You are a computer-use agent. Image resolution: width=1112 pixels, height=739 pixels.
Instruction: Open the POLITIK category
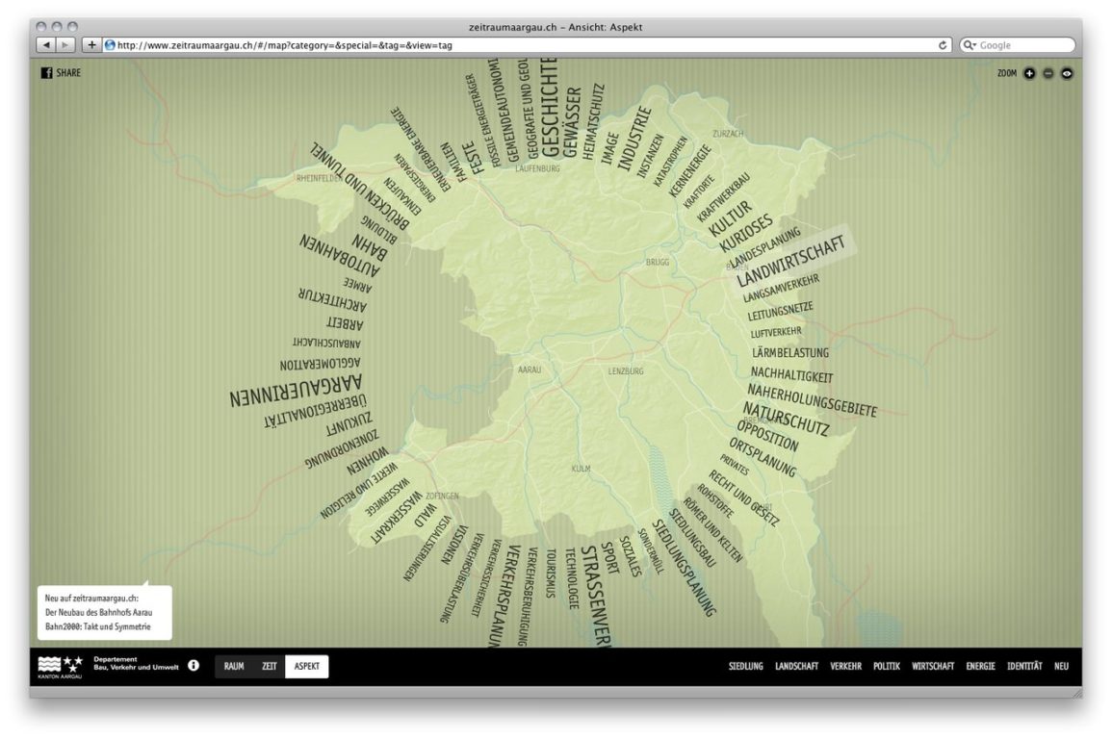887,666
